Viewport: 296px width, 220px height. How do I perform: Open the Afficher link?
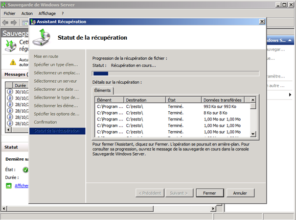point(22,186)
